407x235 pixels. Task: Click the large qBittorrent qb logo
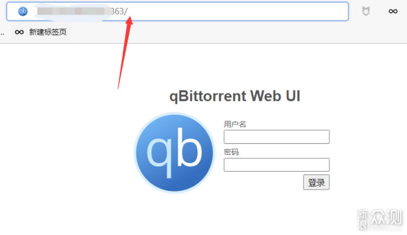[174, 153]
